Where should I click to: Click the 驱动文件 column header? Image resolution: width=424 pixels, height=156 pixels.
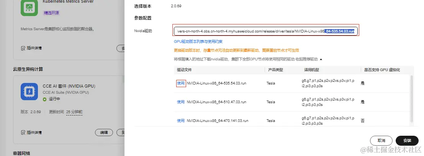[184, 70]
